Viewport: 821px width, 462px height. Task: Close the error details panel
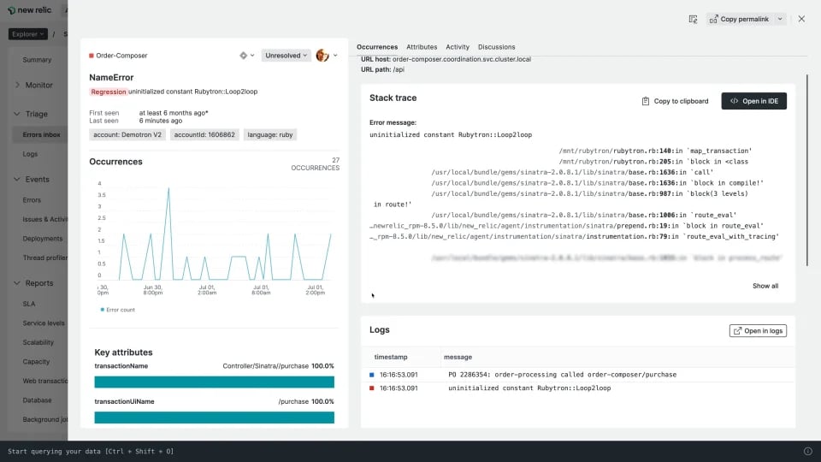(x=801, y=19)
